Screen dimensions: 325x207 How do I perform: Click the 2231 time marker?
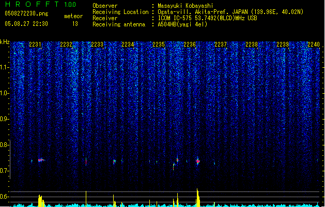35,45
